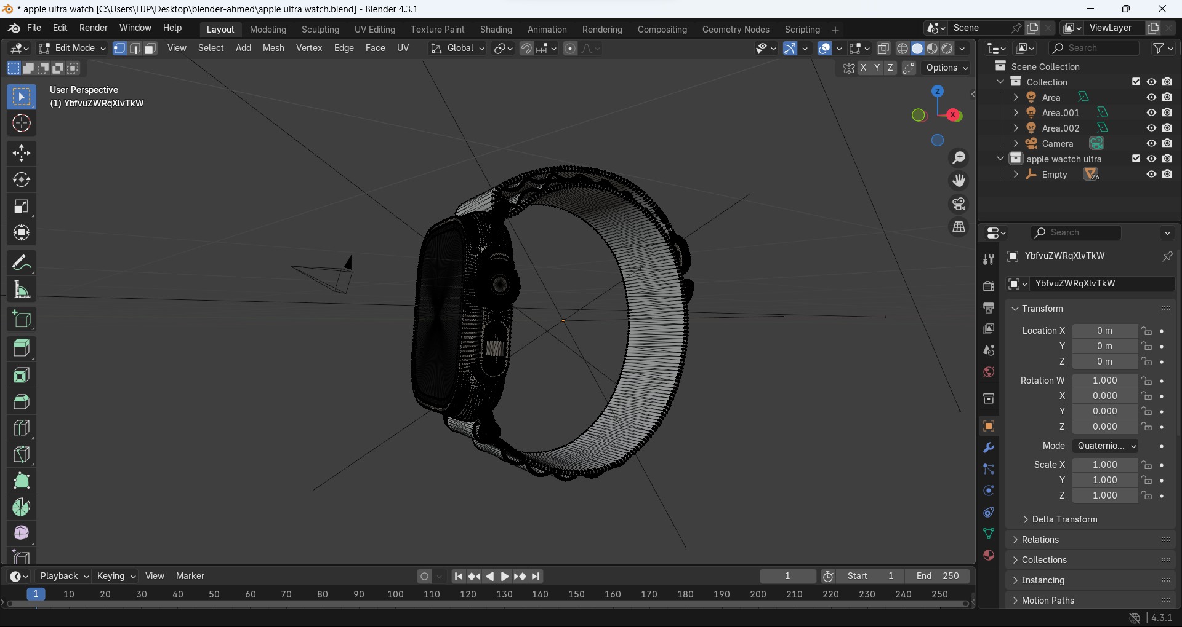Click the Location X value field
The width and height of the screenshot is (1182, 627).
click(x=1105, y=331)
